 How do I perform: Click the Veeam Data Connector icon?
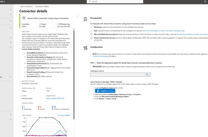24,18
